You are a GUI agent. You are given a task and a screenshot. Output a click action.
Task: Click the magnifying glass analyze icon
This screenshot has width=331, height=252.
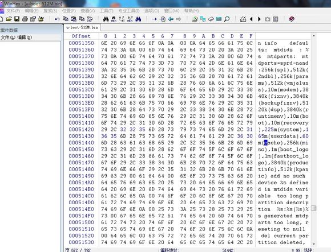[227, 19]
